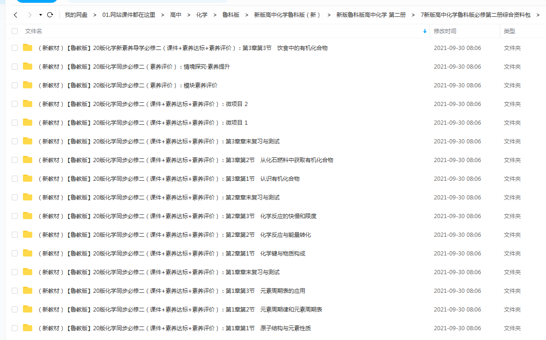546x340 pixels.
Task: Open the navigation history dropdown arrow
Action: [40, 15]
